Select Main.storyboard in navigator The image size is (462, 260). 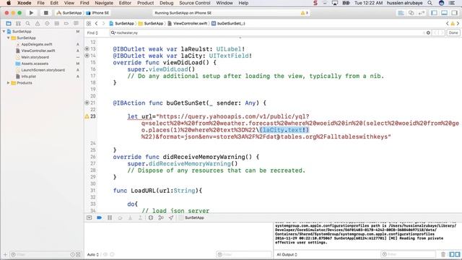[x=35, y=57]
